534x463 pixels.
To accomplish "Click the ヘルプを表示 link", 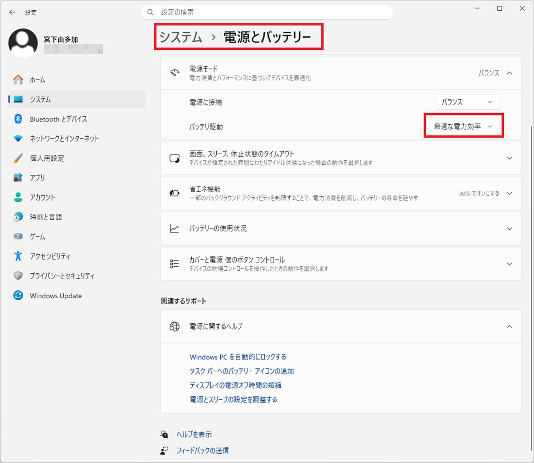I will (194, 434).
